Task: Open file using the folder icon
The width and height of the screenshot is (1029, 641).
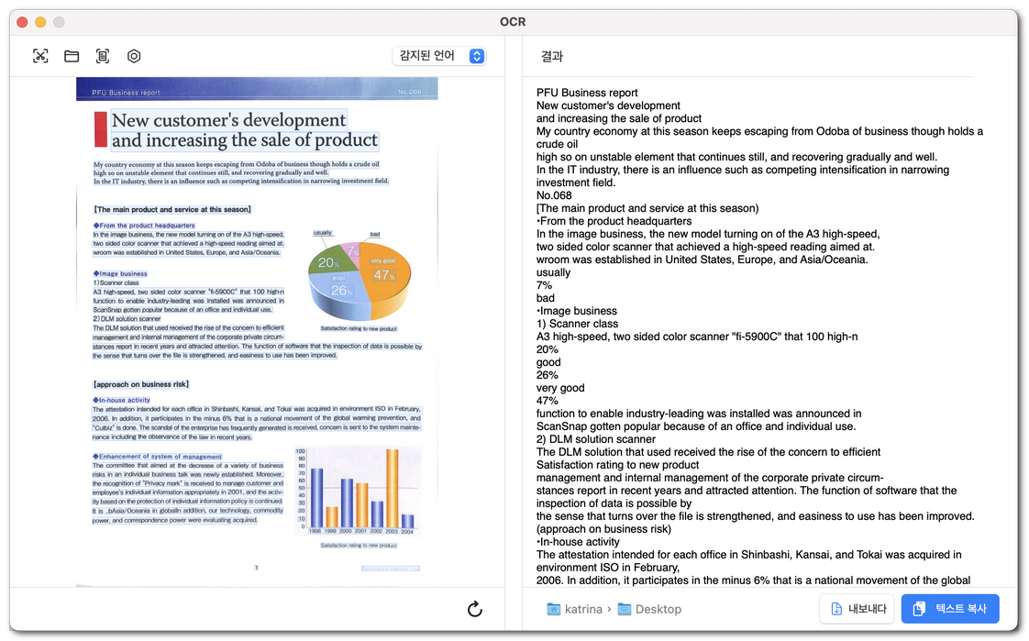Action: (x=72, y=56)
